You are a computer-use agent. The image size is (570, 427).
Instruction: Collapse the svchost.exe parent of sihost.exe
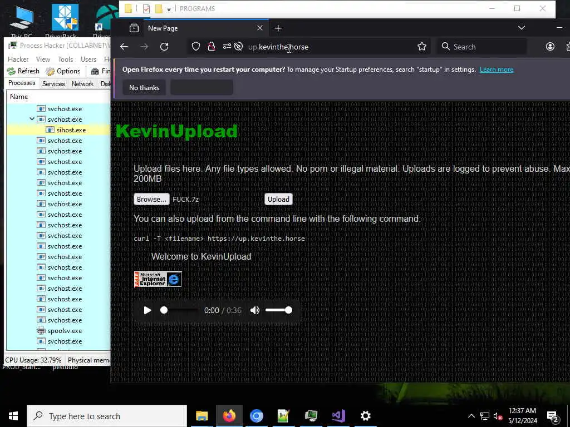pyautogui.click(x=32, y=119)
